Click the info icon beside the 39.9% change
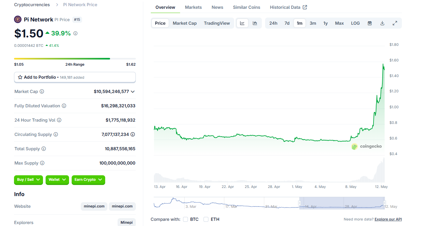439x226 pixels. tap(76, 33)
